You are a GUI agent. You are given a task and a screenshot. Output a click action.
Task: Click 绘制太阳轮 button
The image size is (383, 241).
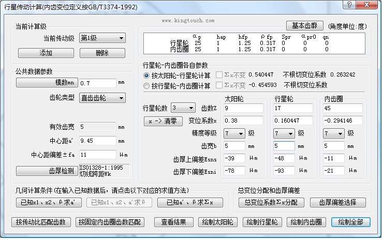[x=217, y=222]
